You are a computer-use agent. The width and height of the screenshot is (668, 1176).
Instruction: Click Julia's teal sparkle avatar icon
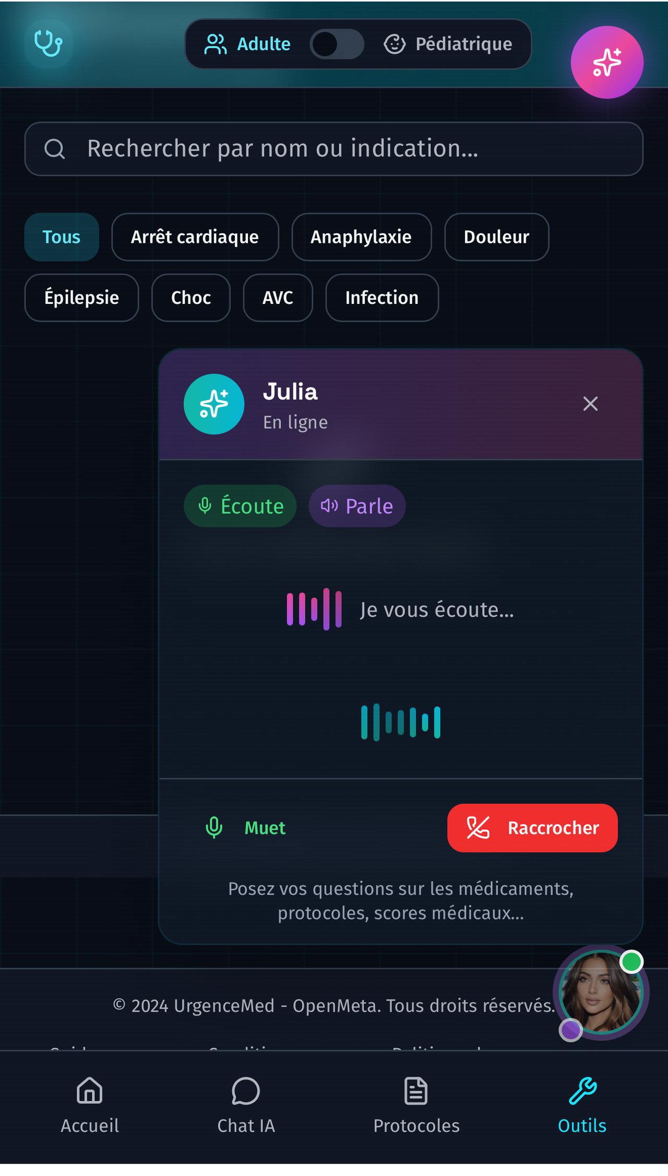pos(214,404)
